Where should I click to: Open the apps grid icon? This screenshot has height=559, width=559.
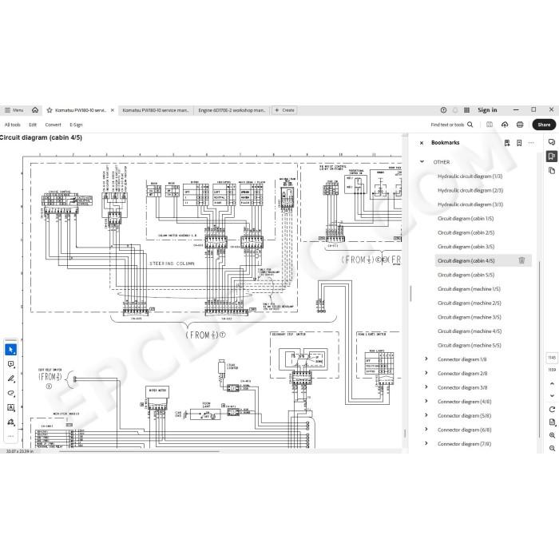(x=466, y=110)
